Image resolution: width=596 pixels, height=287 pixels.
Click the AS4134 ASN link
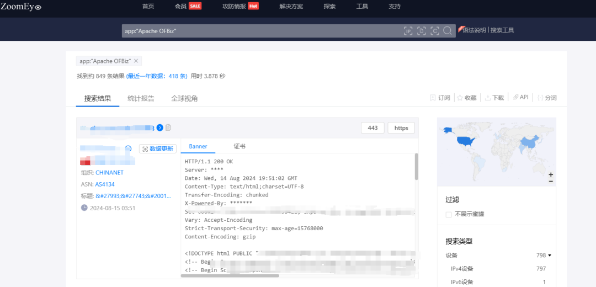(x=105, y=184)
